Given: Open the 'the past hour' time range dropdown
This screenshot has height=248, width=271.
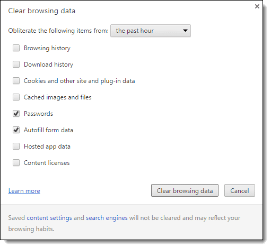Looking at the screenshot, I should 151,31.
